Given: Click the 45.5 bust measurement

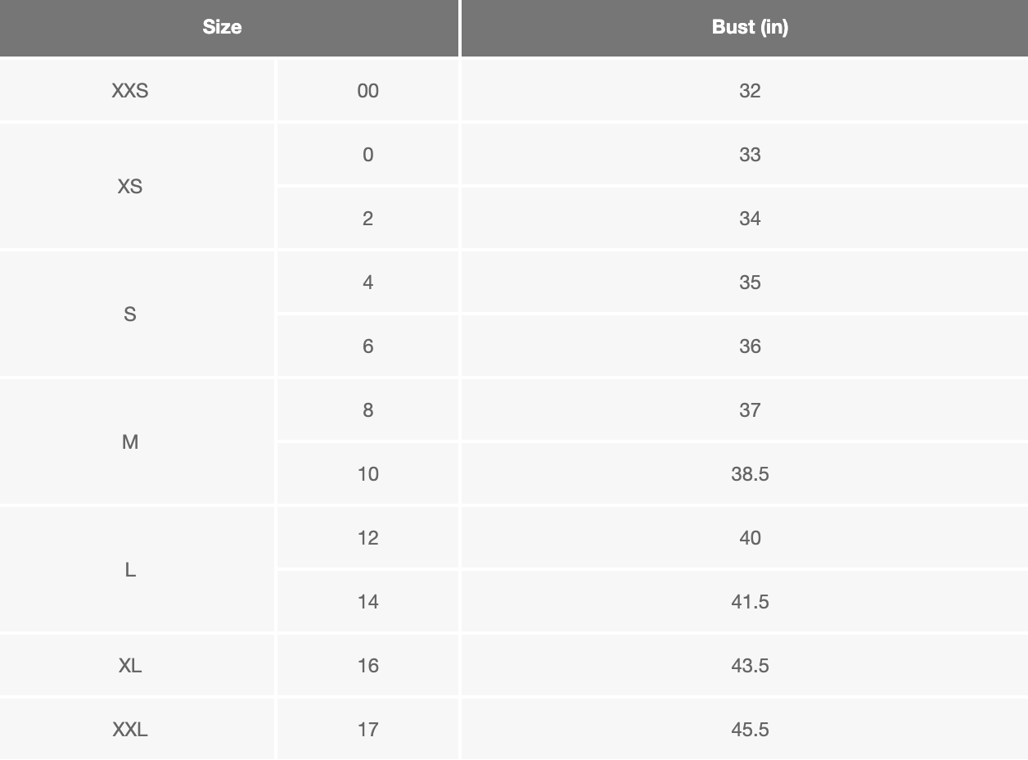Looking at the screenshot, I should click(750, 730).
